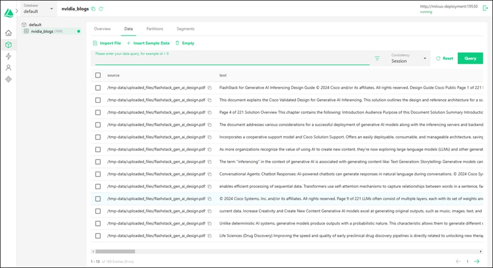Open the Users icon in sidebar
This screenshot has width=493, height=268.
[9, 67]
